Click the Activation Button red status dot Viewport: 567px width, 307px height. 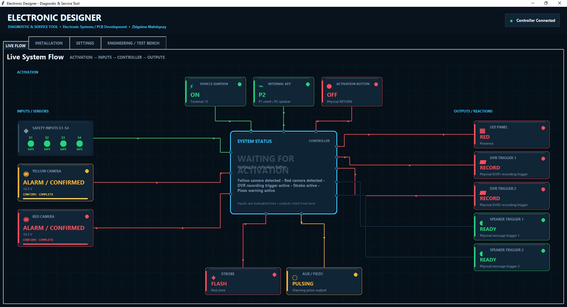tap(376, 84)
